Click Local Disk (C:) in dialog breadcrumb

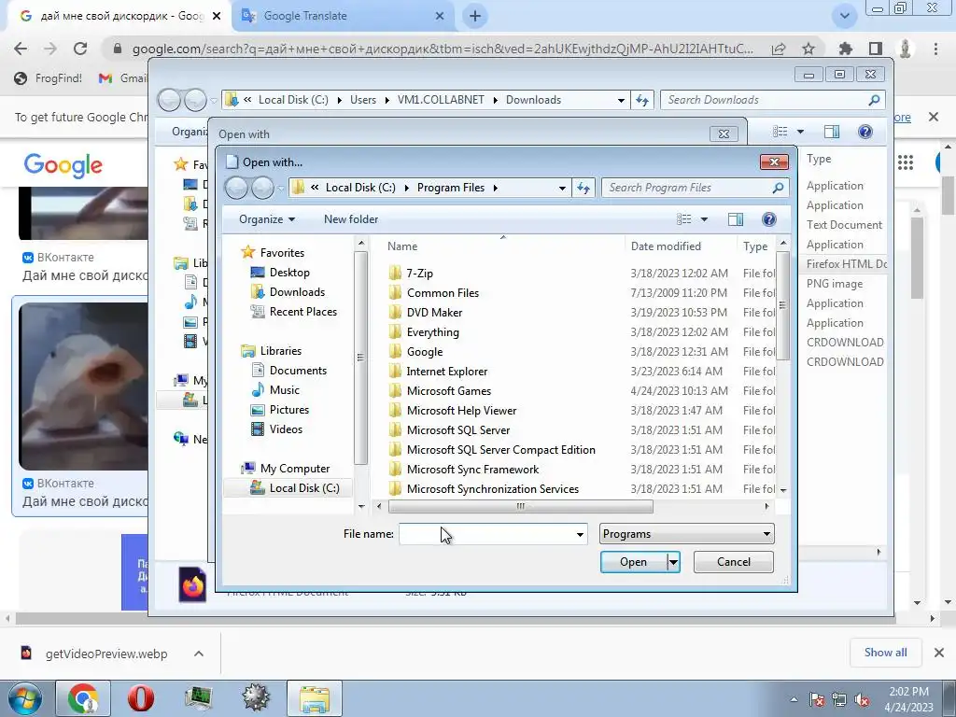pos(360,188)
